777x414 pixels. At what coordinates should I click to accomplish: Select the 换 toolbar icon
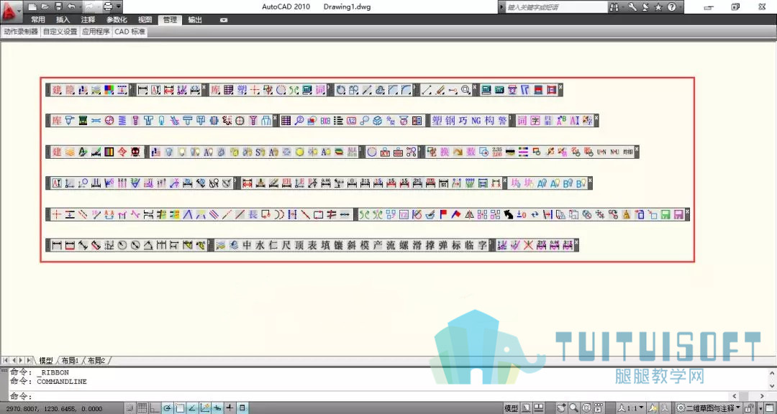(x=445, y=152)
